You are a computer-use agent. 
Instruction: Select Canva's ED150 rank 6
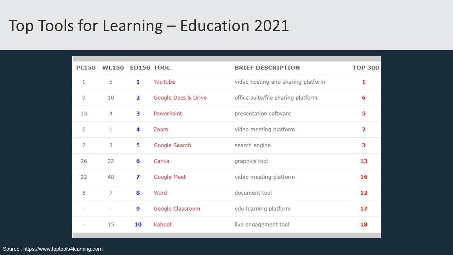click(138, 161)
